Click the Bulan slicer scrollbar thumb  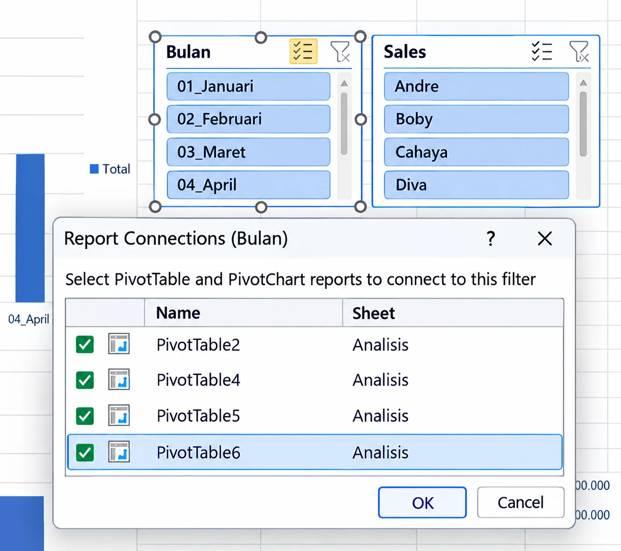(344, 124)
